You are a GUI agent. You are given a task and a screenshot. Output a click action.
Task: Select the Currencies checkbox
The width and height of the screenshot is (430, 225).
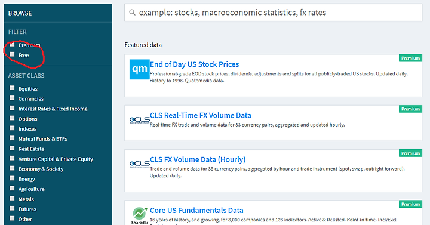(x=12, y=98)
